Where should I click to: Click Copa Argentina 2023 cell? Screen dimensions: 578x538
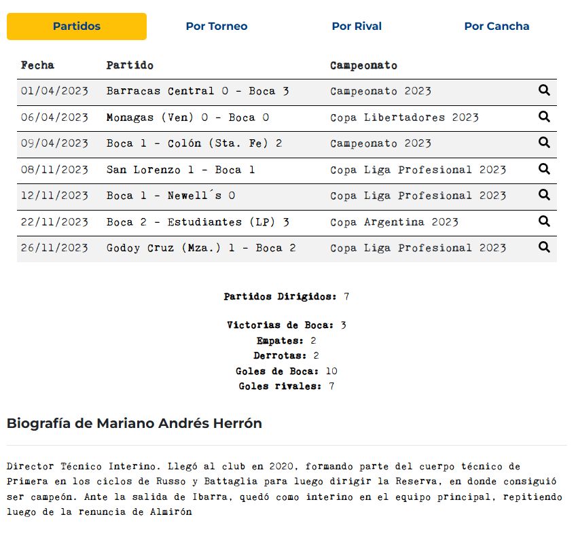click(x=394, y=222)
